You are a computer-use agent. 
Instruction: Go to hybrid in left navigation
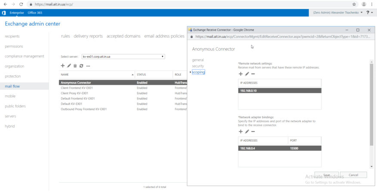[x=9, y=126]
